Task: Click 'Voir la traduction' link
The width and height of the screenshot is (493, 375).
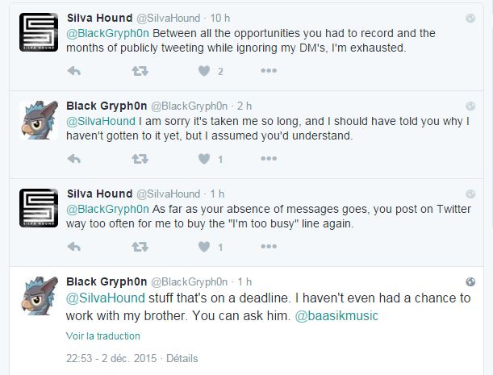Action: [102, 335]
